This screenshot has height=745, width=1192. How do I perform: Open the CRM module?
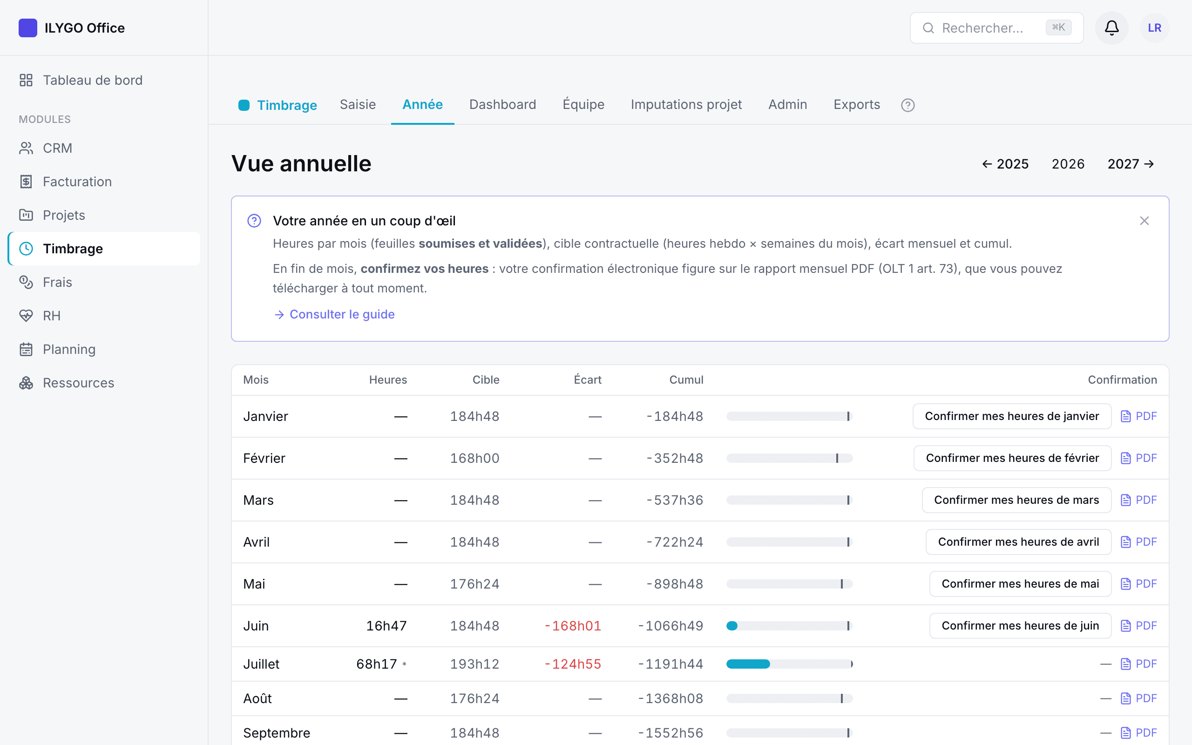tap(104, 149)
